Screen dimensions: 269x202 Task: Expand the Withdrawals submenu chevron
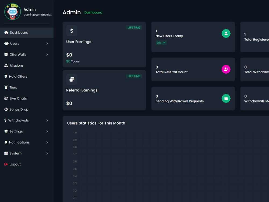[x=47, y=121]
